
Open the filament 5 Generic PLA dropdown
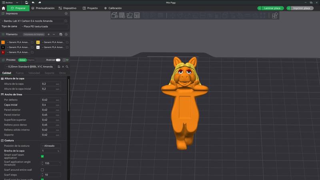[x=18, y=52]
